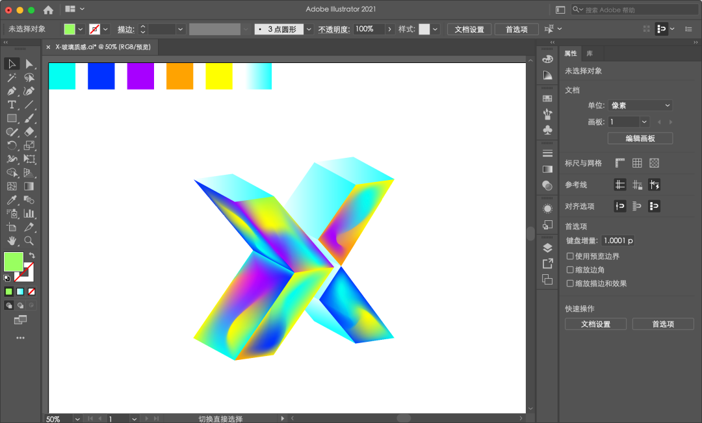The width and height of the screenshot is (702, 423).
Task: Click the None (red slash) button
Action: [x=31, y=292]
